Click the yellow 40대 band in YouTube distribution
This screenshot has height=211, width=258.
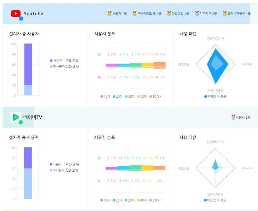pyautogui.click(x=148, y=65)
